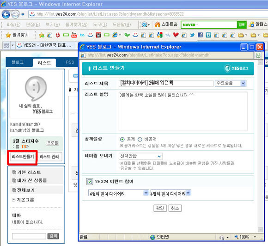Image resolution: width=268 pixels, height=246 pixels.
Task: Click the gray 검색 button in sidebar
Action: click(x=53, y=236)
